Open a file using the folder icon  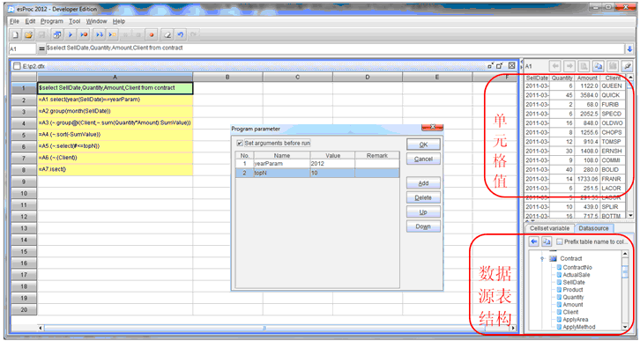[x=28, y=35]
